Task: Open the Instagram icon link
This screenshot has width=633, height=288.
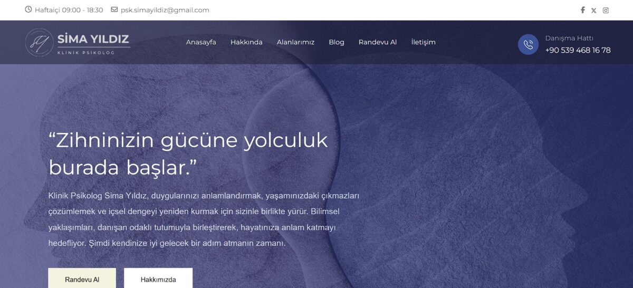Action: tap(606, 10)
